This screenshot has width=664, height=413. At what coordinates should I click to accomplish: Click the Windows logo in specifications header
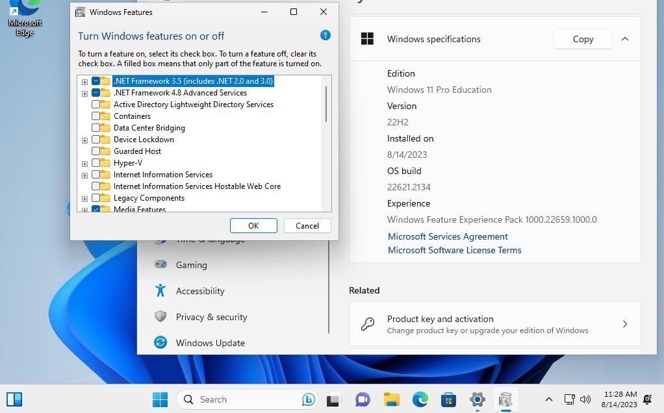coord(367,38)
